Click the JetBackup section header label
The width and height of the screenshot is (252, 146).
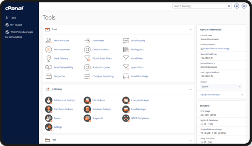coord(56,89)
